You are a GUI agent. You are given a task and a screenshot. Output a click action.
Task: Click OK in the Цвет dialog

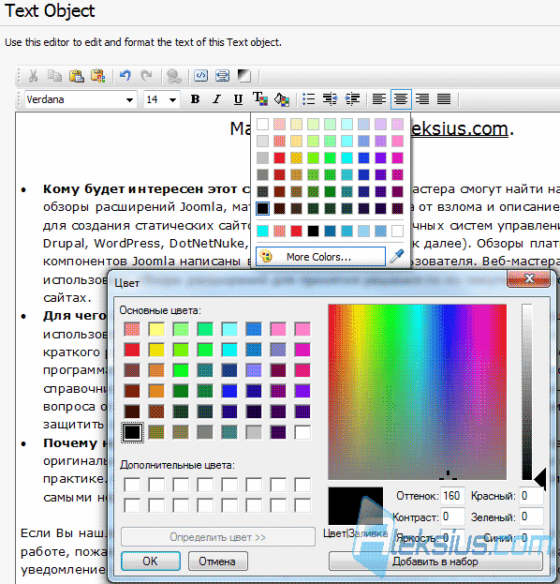[151, 561]
